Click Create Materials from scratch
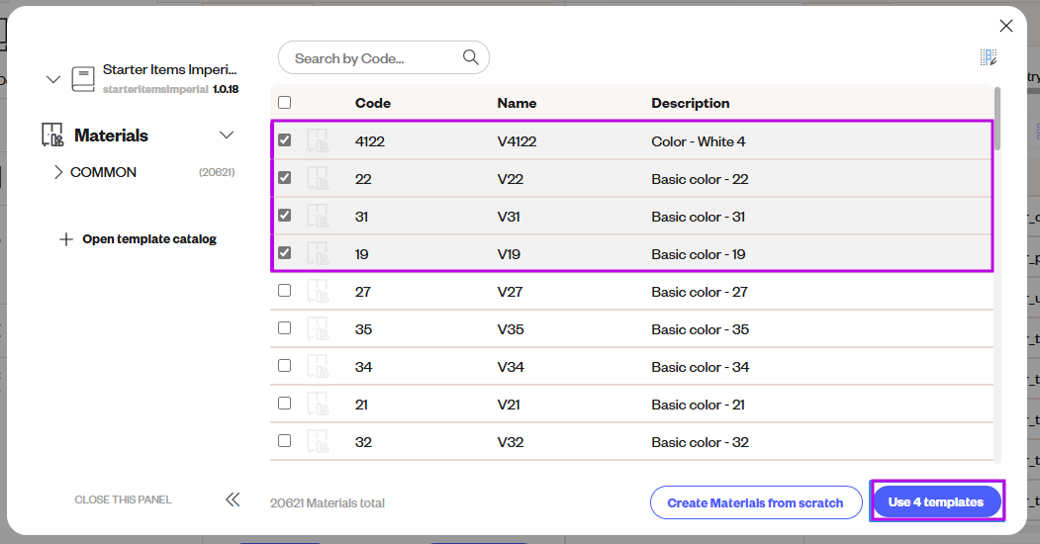Image resolution: width=1040 pixels, height=544 pixels. [755, 502]
